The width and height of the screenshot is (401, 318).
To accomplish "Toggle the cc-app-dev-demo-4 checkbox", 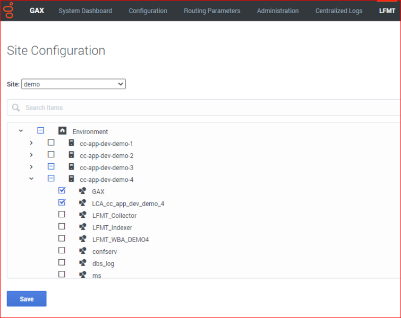I will coord(51,179).
